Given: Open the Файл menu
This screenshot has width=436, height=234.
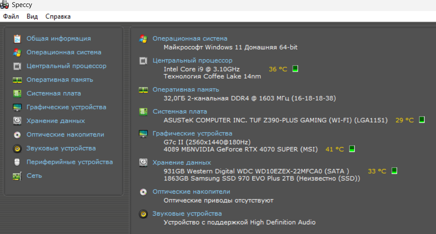Looking at the screenshot, I should point(11,17).
